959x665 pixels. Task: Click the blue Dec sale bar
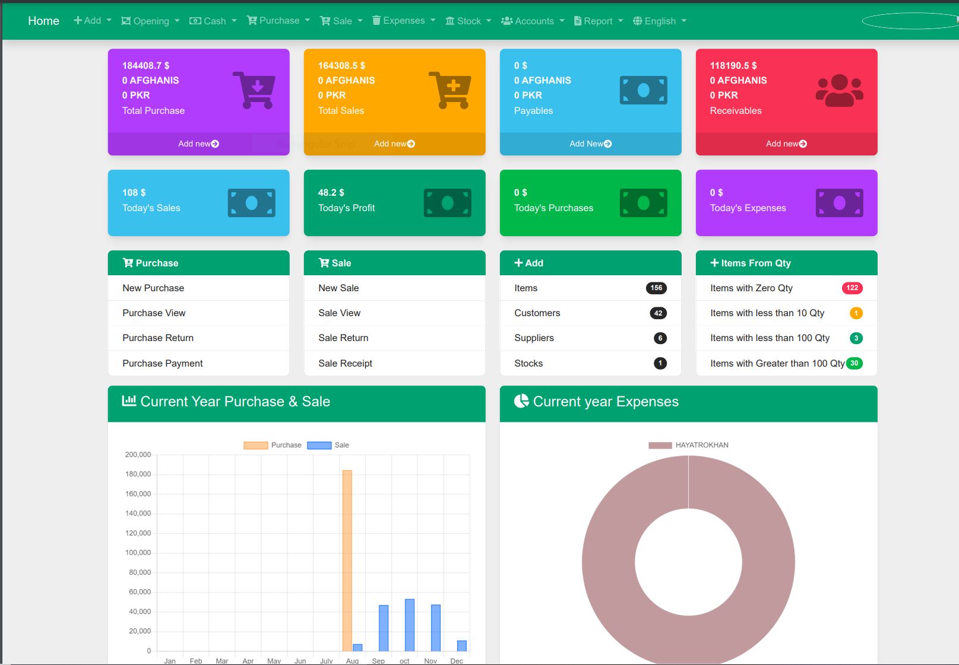(462, 646)
